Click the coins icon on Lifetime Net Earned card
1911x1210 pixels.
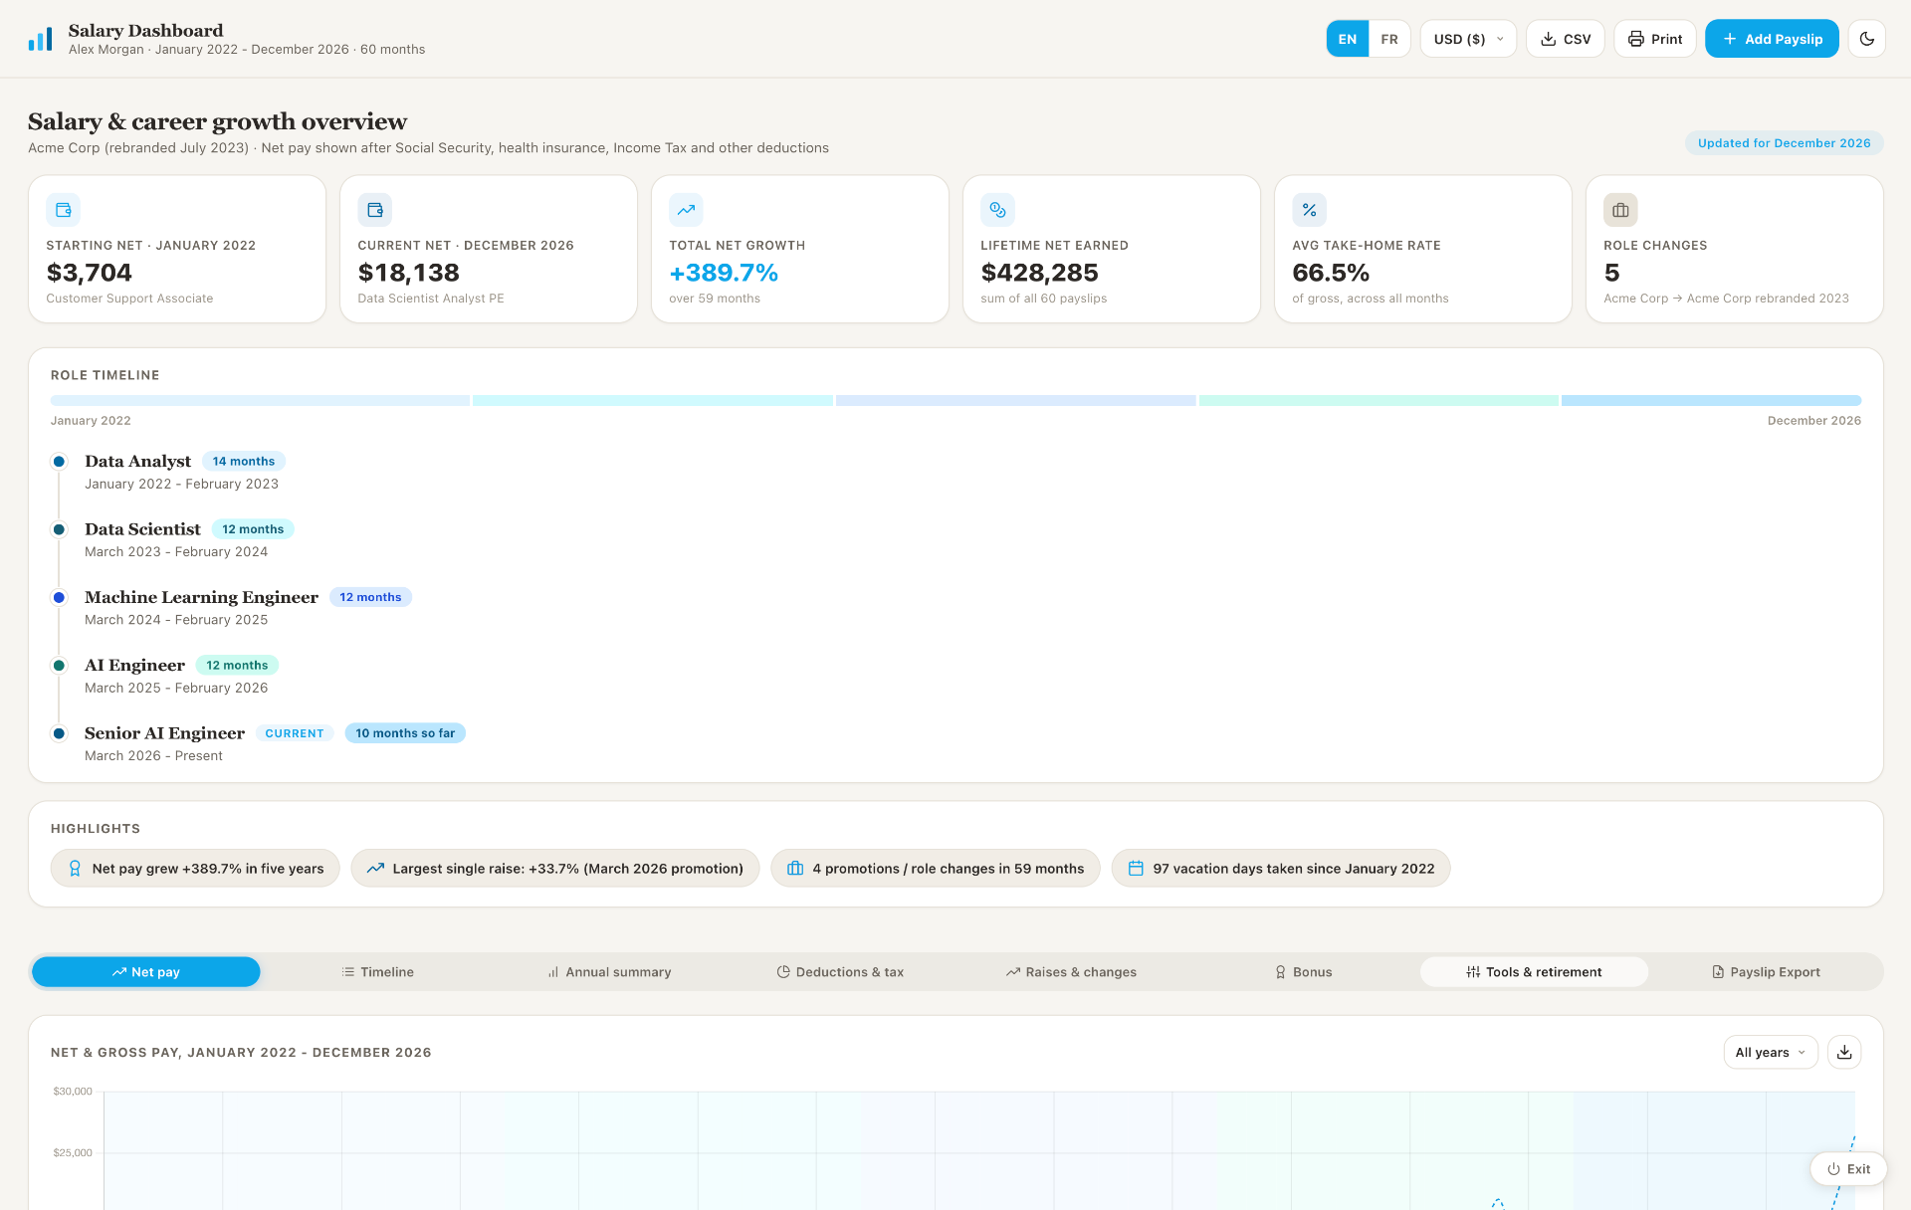click(997, 210)
